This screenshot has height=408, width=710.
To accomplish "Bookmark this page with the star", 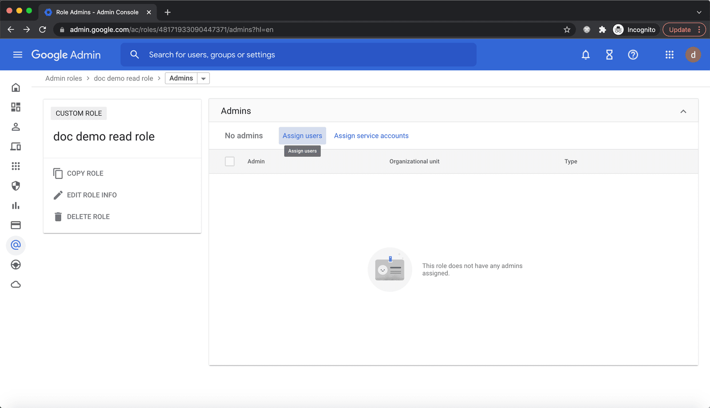I will [x=567, y=30].
